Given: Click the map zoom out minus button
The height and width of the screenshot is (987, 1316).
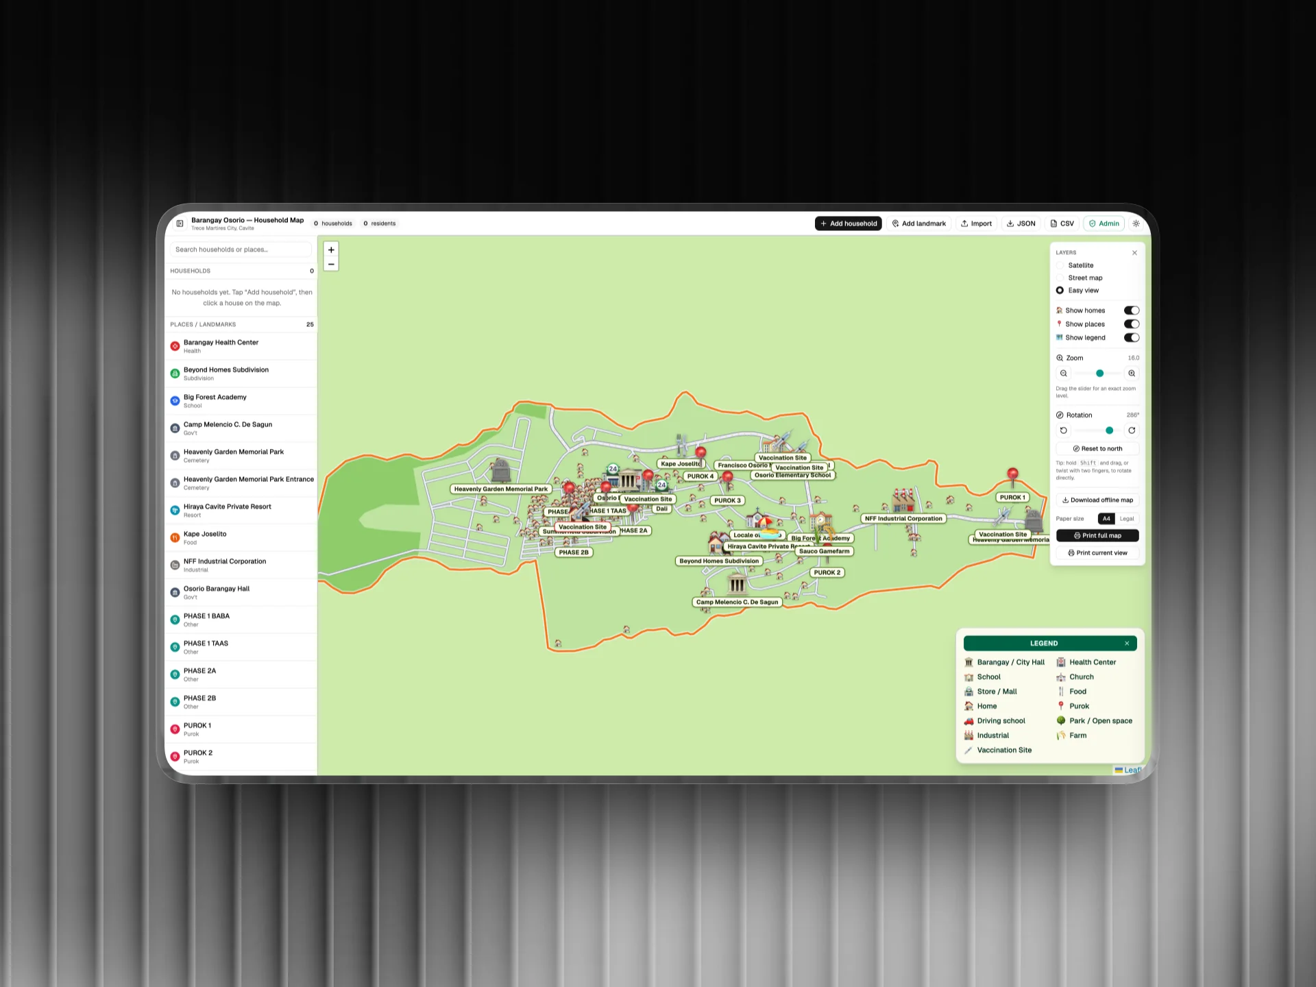Looking at the screenshot, I should 331,265.
